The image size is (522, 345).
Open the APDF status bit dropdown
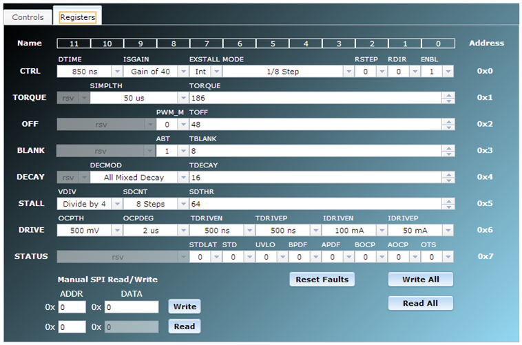[x=337, y=257]
